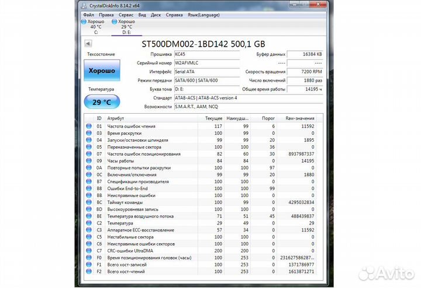Click the serial number field W2AFVMLC
Viewport: 421px width, 288px height.
(207, 63)
